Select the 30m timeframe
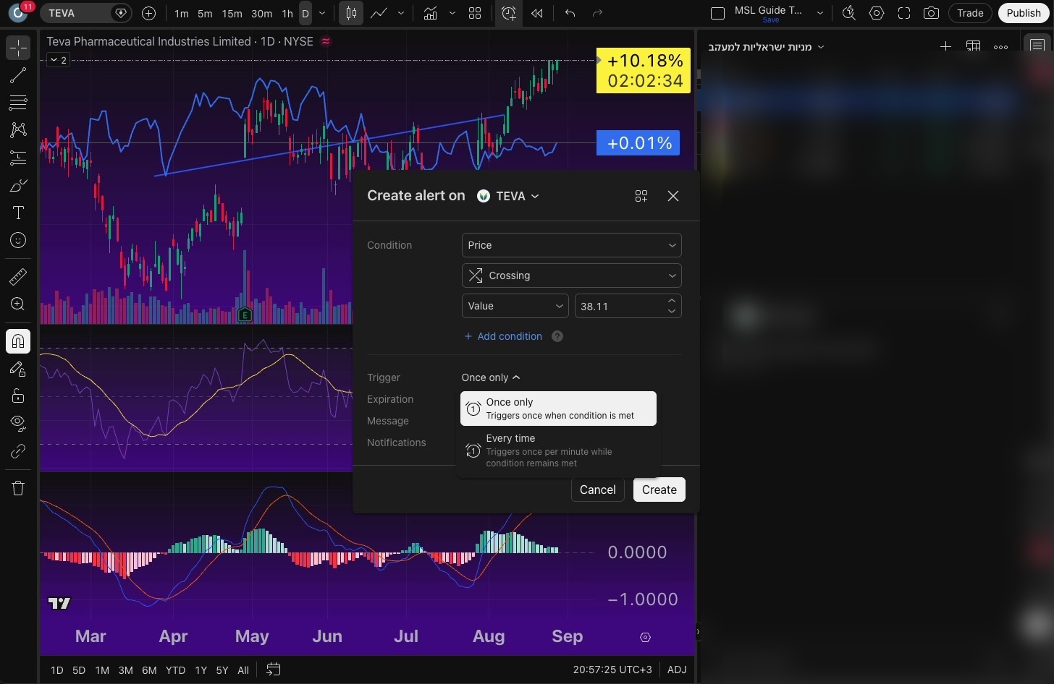Screen dimensions: 1054x684 pyautogui.click(x=262, y=13)
